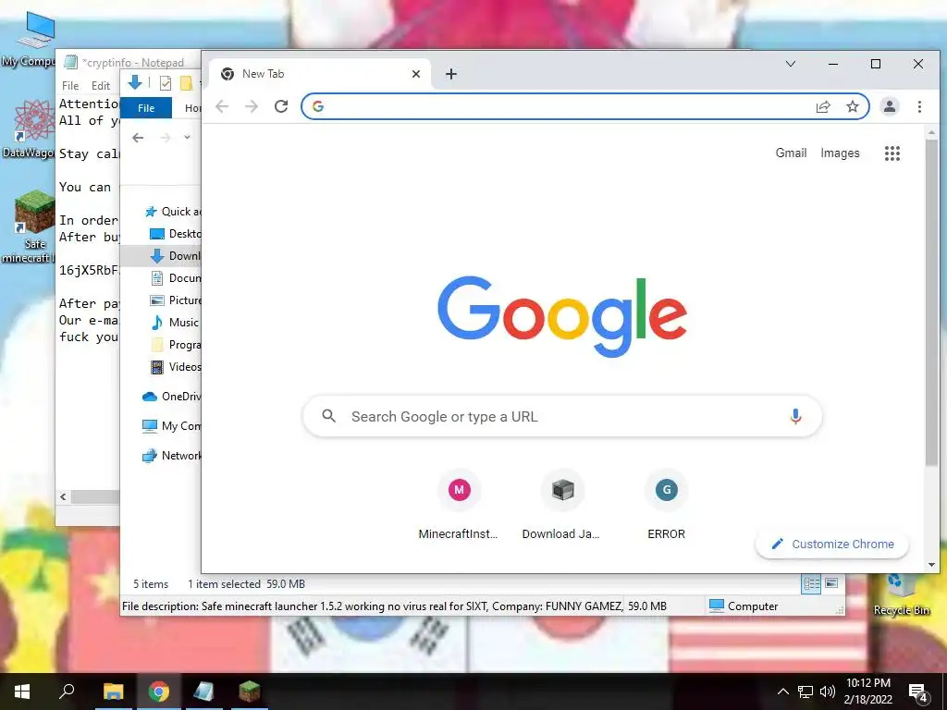Image resolution: width=947 pixels, height=710 pixels.
Task: Open the Notepad Edit menu
Action: tap(100, 86)
